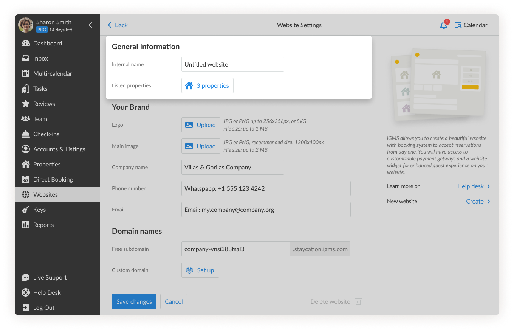Screen dimensions: 514x331
Task: Click the Internal name text field
Action: click(232, 65)
